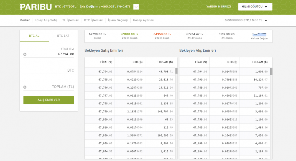The width and height of the screenshot is (296, 161).
Task: Click the Bekleyen Satış Emirleri heading
Action: coord(104,51)
